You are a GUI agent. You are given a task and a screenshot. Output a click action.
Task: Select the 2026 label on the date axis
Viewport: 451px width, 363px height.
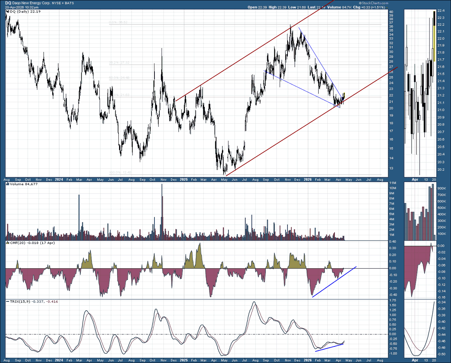[x=307, y=180]
